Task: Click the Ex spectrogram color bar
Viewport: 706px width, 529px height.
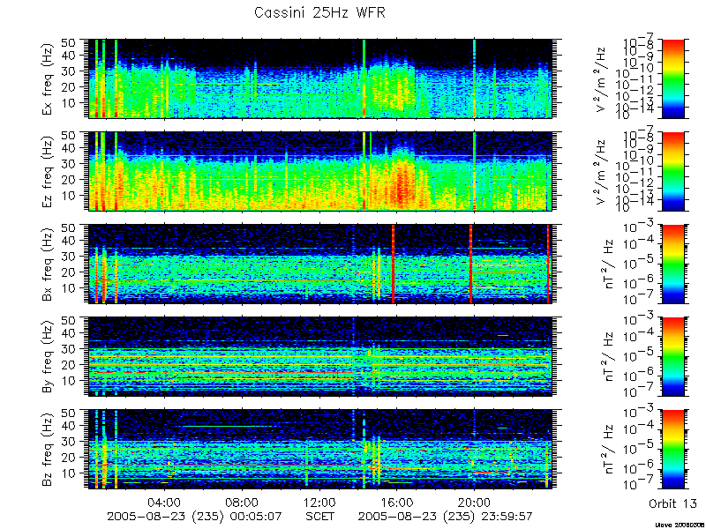Action: [x=672, y=78]
